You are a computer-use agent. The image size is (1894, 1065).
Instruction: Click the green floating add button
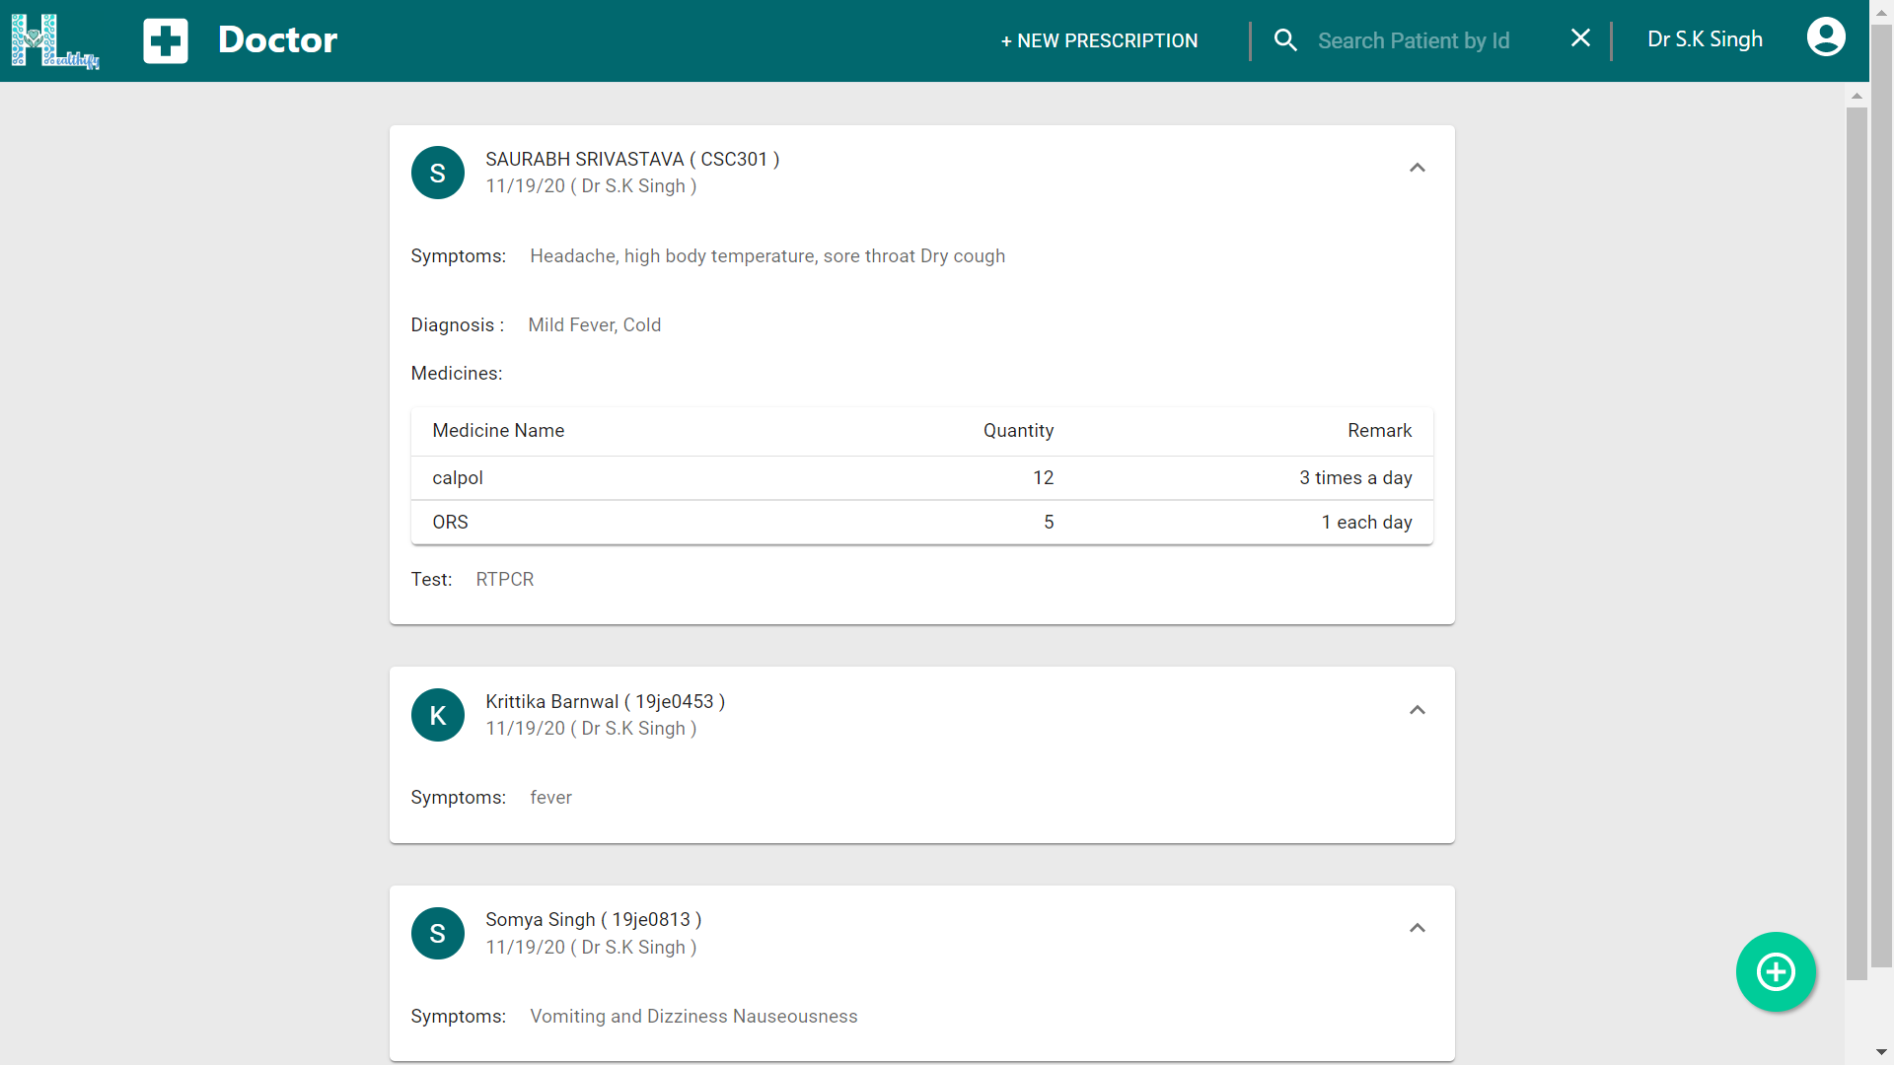click(1776, 972)
